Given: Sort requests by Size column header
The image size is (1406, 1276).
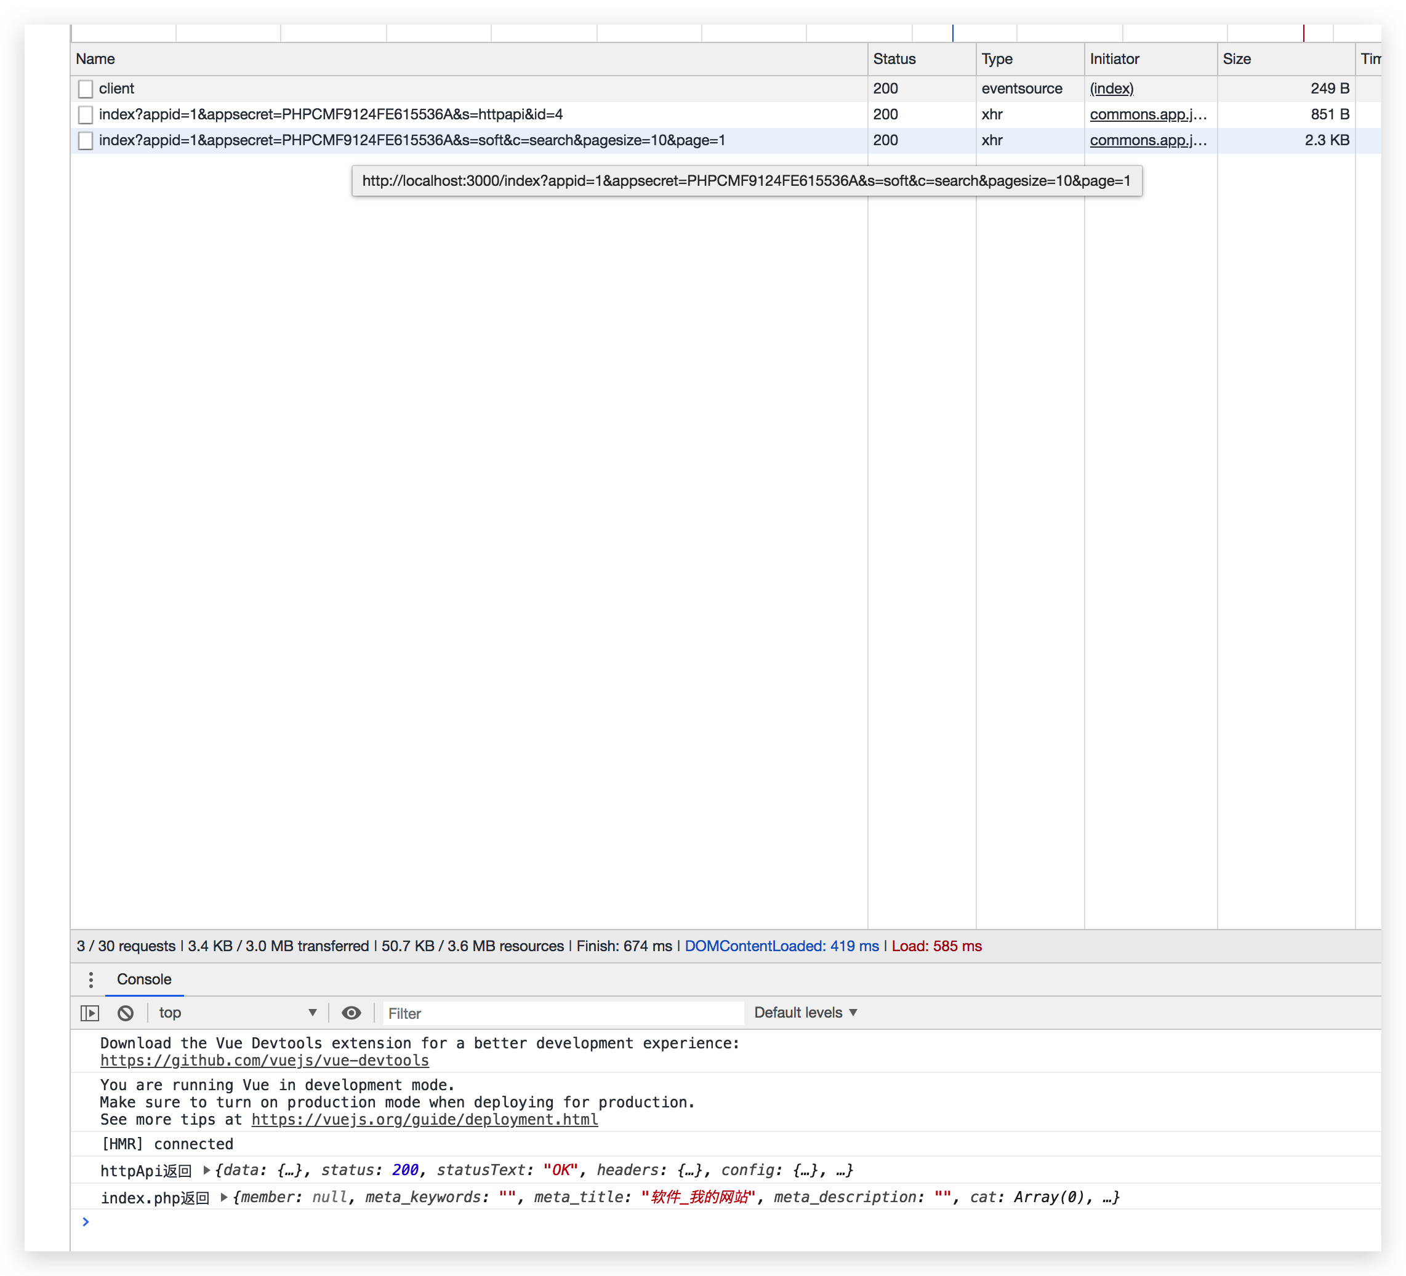Looking at the screenshot, I should 1285,59.
